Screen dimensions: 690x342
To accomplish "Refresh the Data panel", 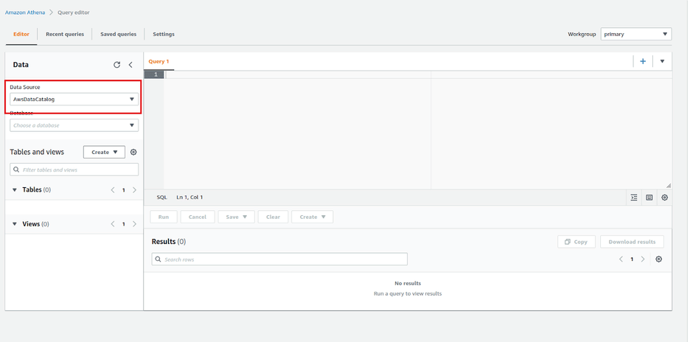I will [x=116, y=65].
